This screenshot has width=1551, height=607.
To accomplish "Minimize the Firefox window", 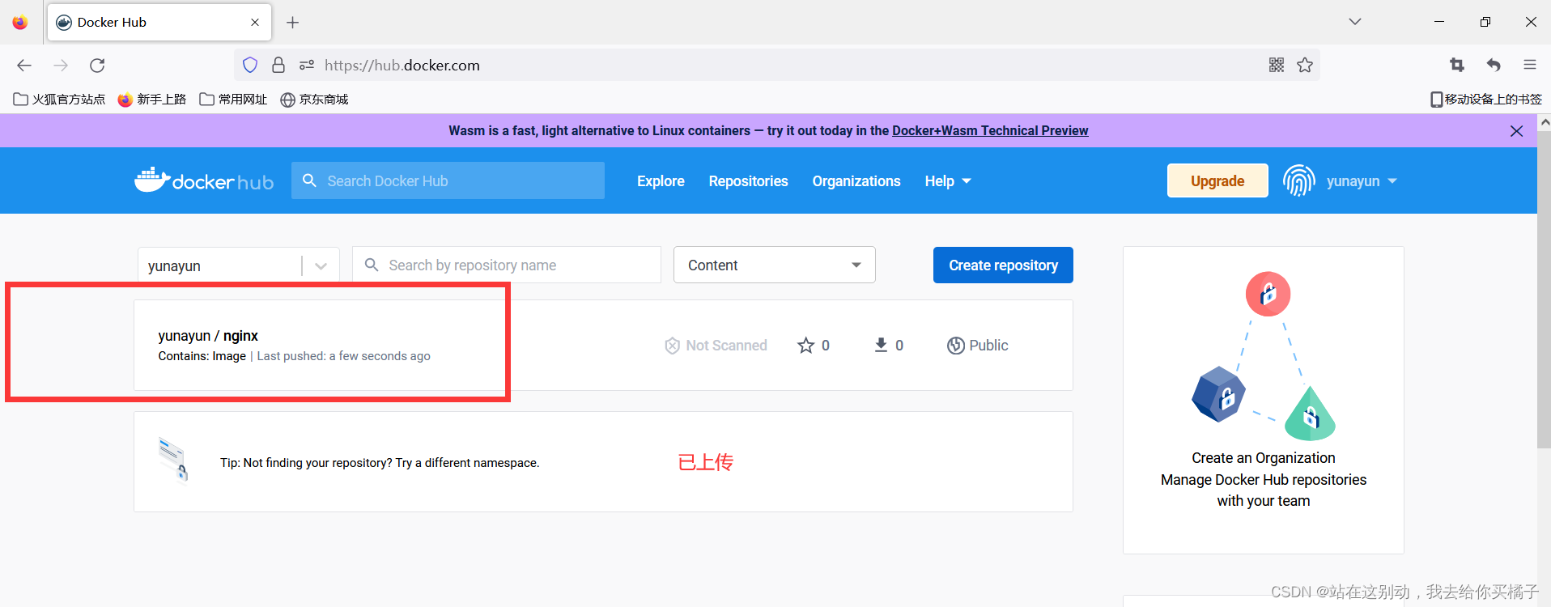I will point(1439,22).
